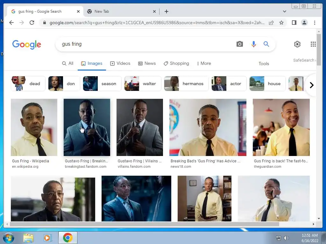Open the Tools filter options
Screen dimensions: 326x244
pos(264,64)
